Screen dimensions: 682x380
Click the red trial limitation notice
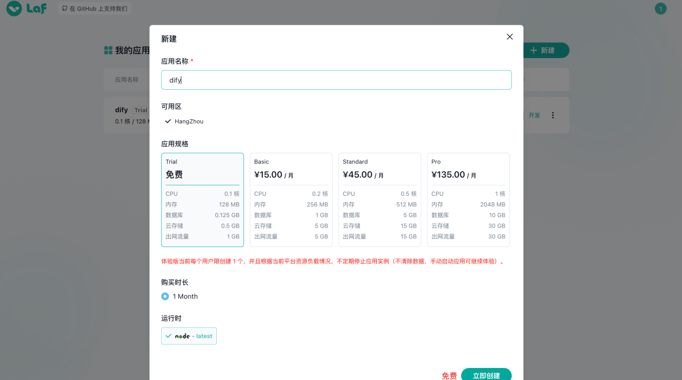333,262
